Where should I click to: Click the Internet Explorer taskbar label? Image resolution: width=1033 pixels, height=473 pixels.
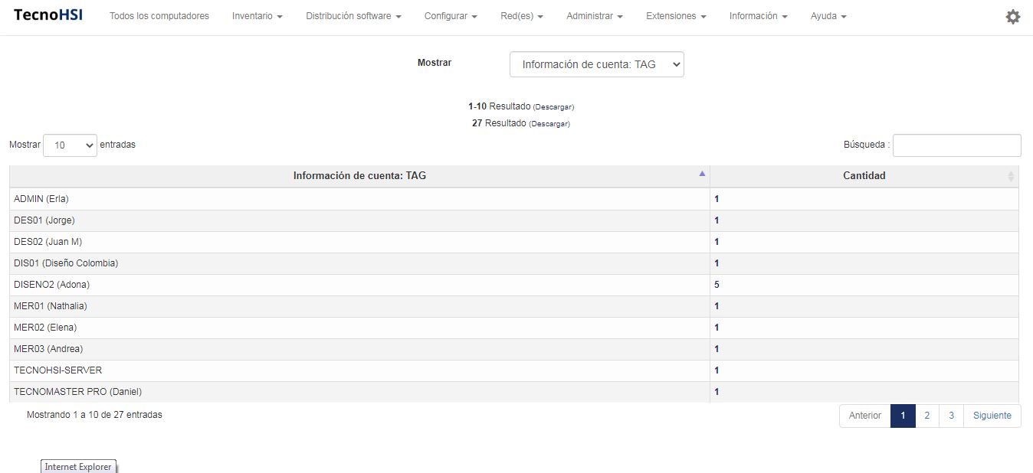[78, 466]
